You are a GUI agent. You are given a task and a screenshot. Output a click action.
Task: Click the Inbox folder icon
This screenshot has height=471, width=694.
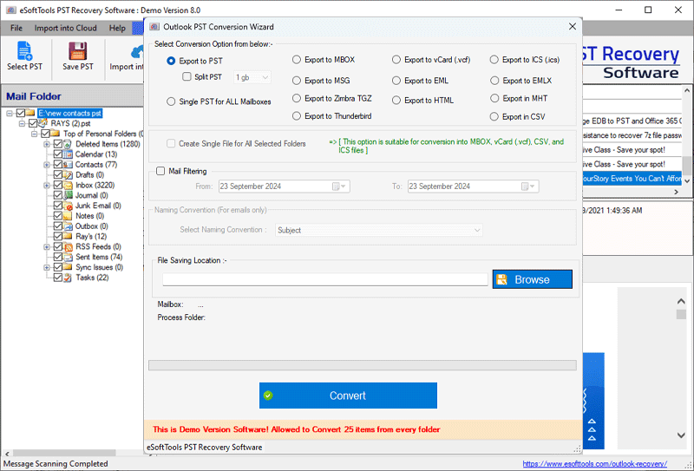68,185
